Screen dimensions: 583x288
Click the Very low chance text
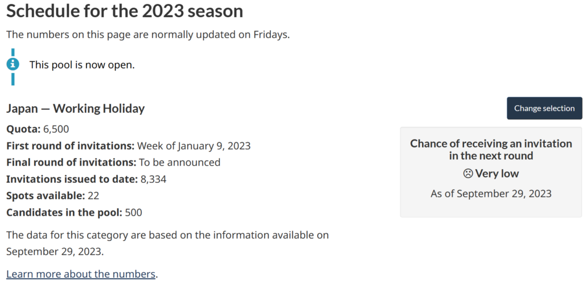[x=496, y=174]
